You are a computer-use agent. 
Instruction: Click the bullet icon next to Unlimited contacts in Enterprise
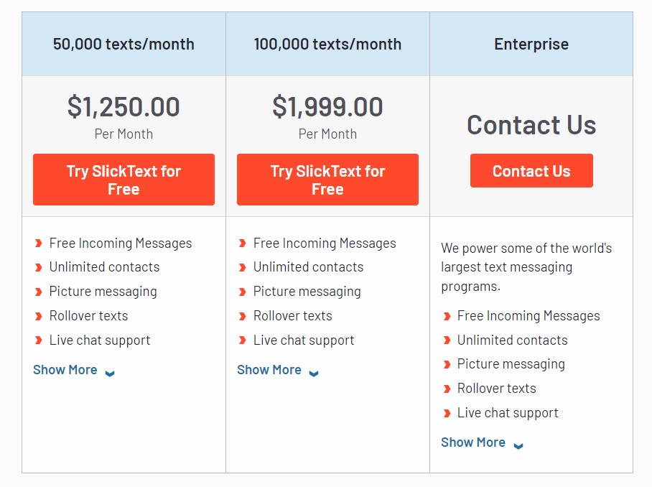click(x=447, y=340)
